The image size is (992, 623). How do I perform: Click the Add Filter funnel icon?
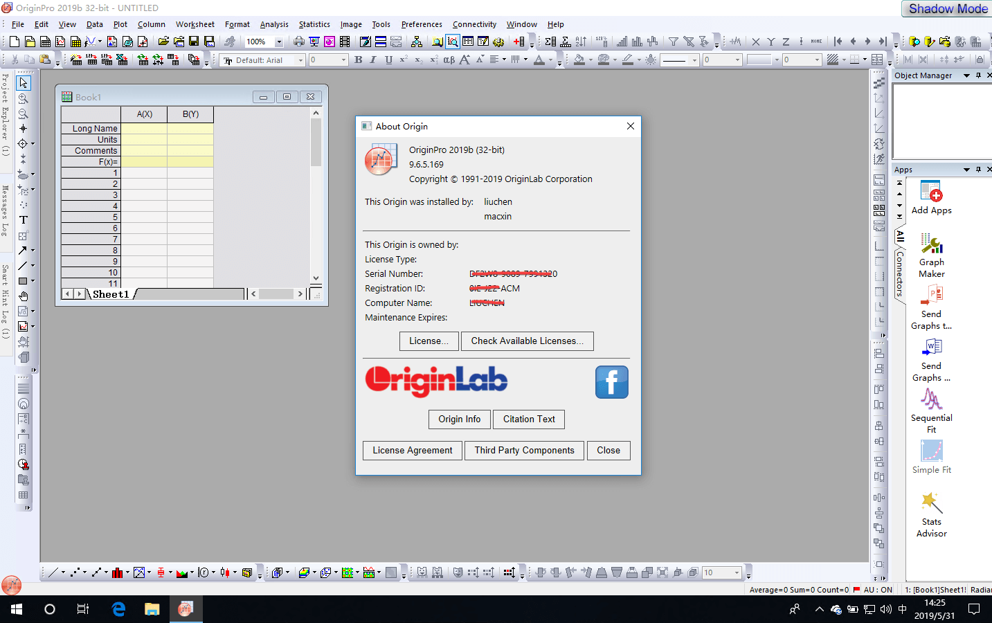(673, 42)
